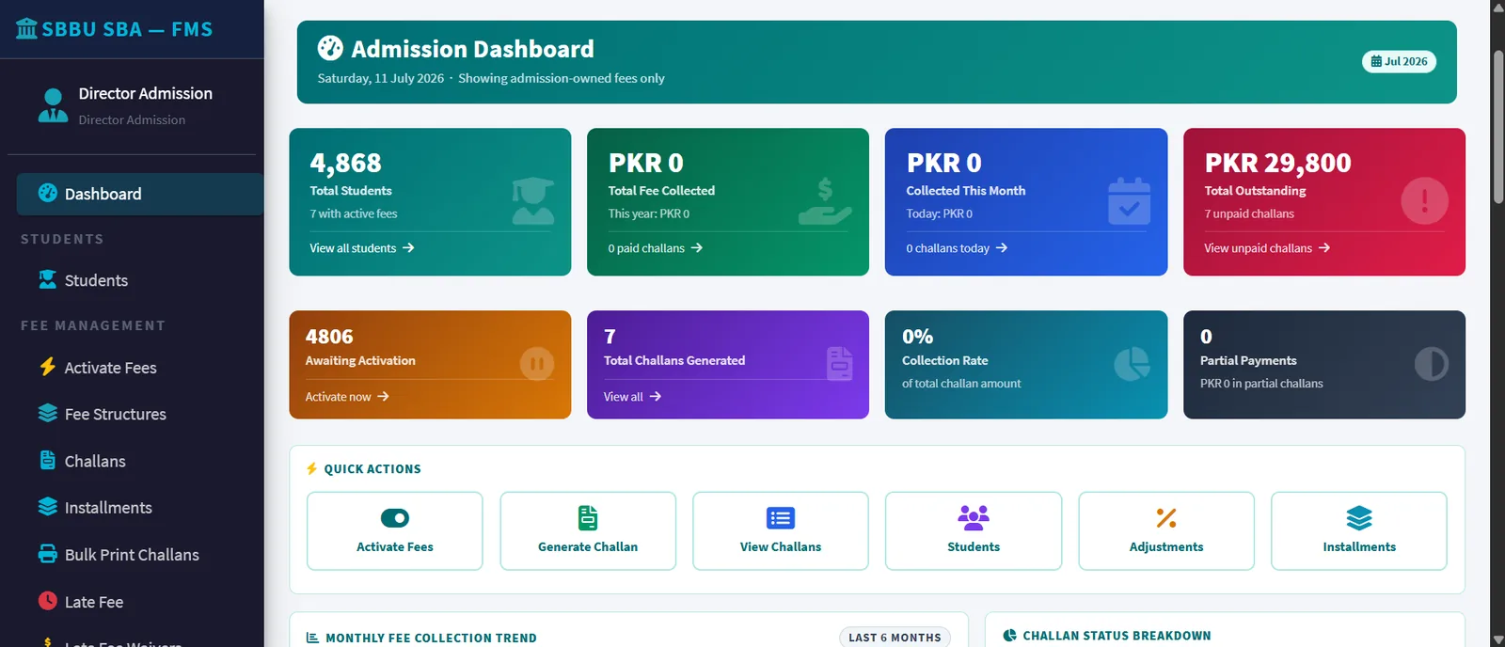This screenshot has height=647, width=1505.
Task: Click View all on Total Challans Generated card
Action: pos(632,397)
